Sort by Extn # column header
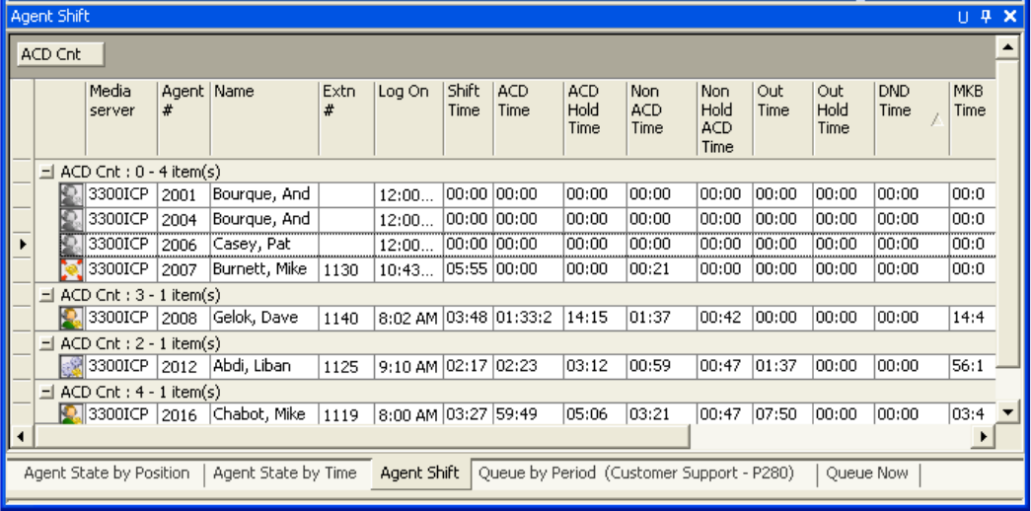The image size is (1031, 511). click(346, 118)
